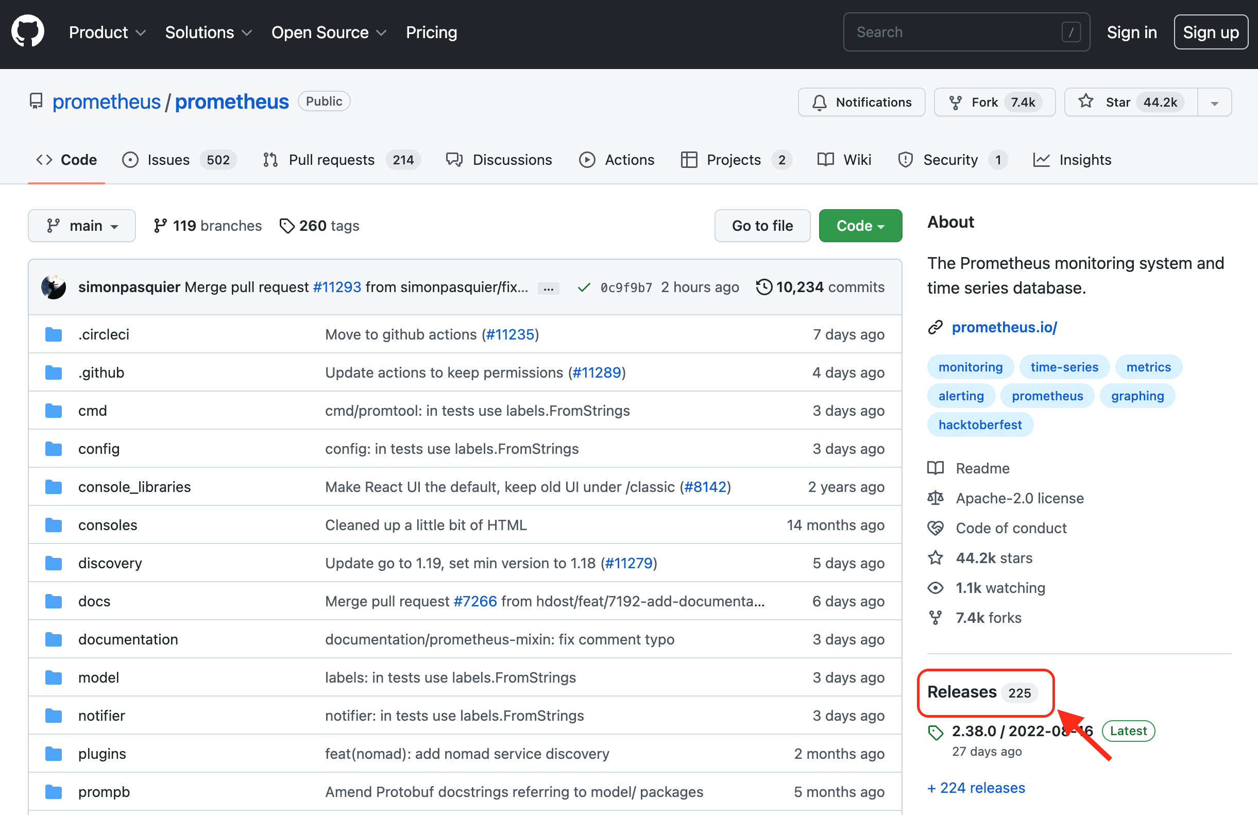
Task: Click the + 224 releases link
Action: [976, 788]
